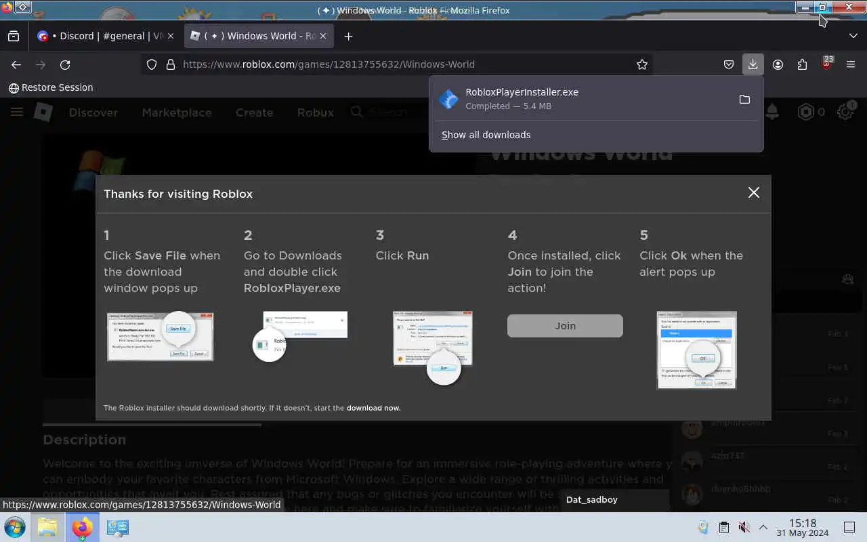Open the Marketplace page

[177, 112]
